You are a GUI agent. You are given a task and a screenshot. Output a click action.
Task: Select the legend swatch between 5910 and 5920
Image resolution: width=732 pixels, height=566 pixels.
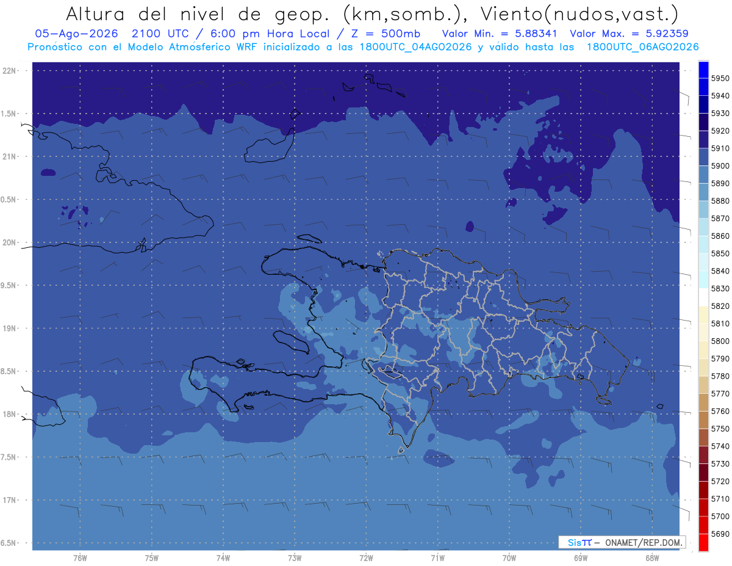[x=703, y=139]
